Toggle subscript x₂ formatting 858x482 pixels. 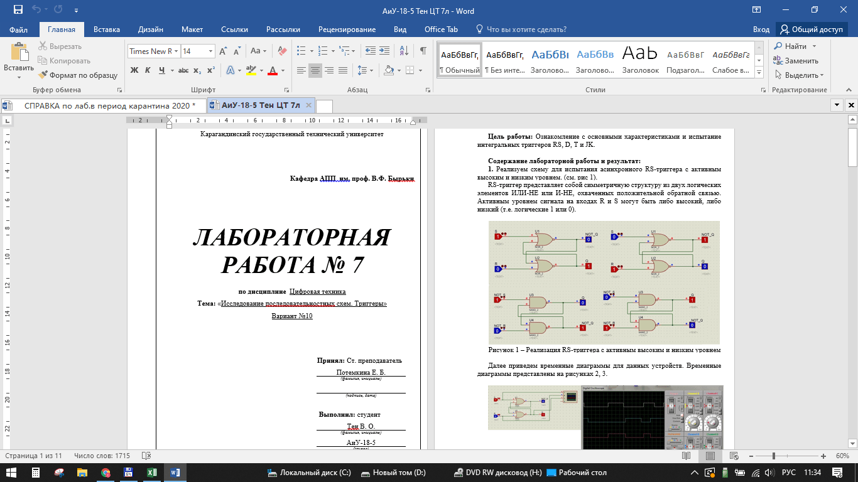(x=197, y=70)
